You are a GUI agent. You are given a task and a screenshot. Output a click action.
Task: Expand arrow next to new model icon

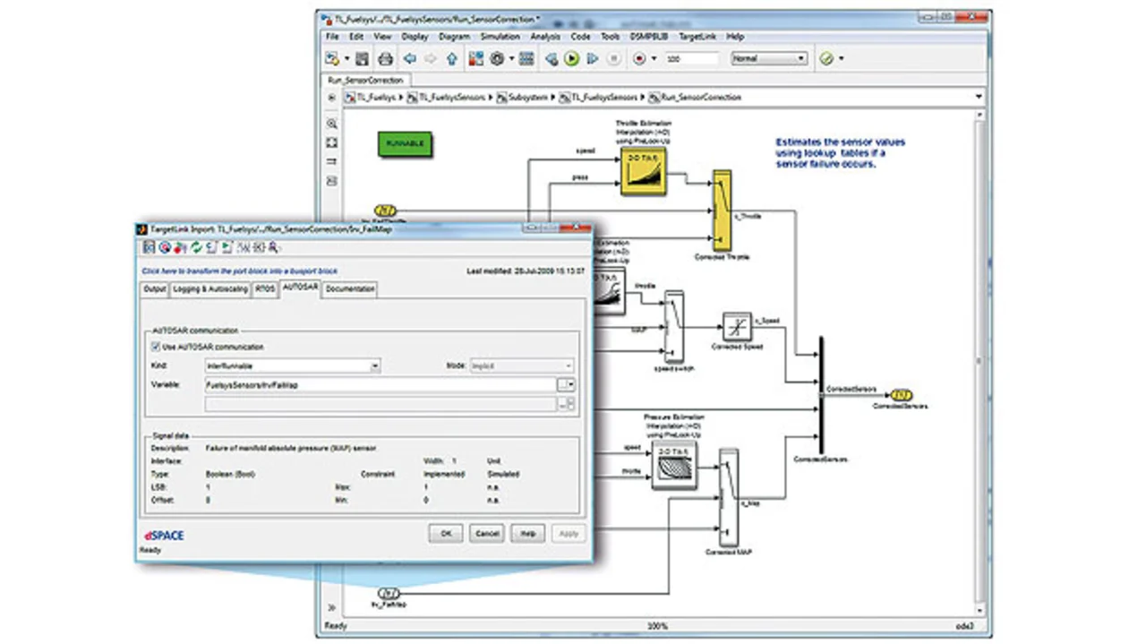(x=346, y=59)
